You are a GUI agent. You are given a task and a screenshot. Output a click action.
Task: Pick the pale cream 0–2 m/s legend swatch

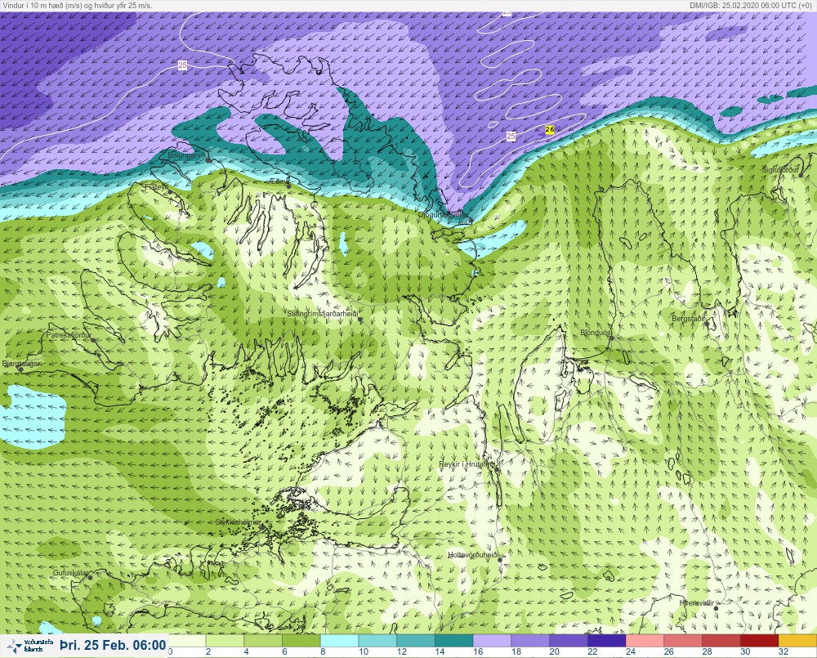186,640
